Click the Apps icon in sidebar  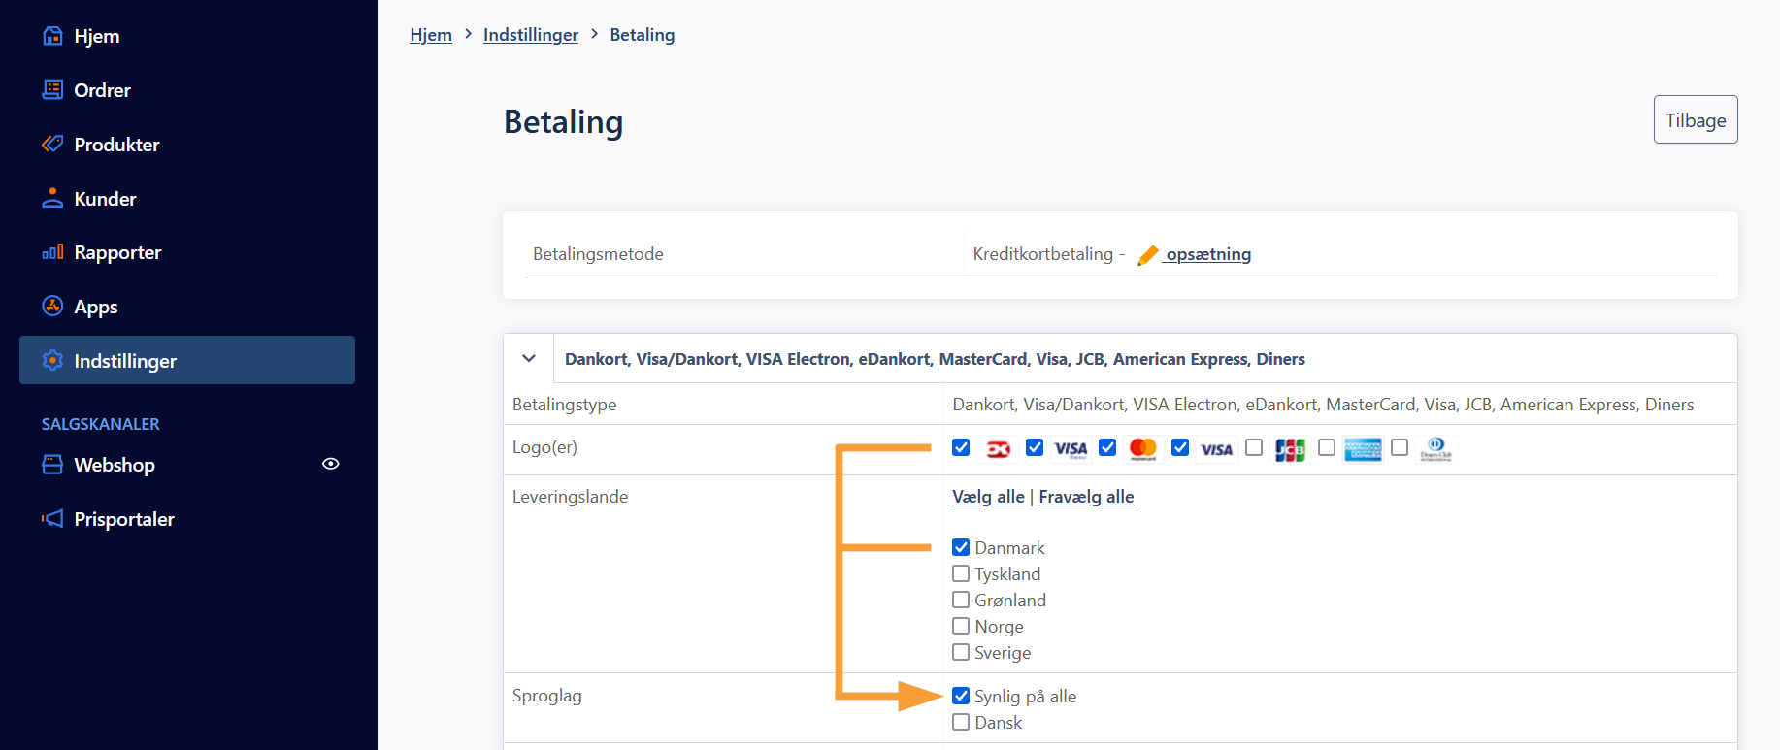[52, 306]
